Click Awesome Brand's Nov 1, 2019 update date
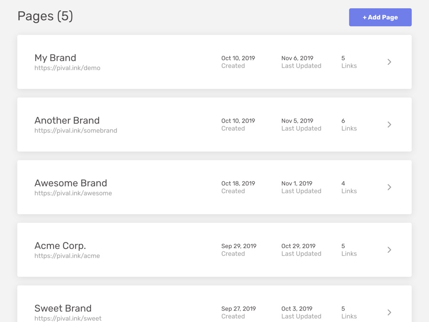 point(296,183)
